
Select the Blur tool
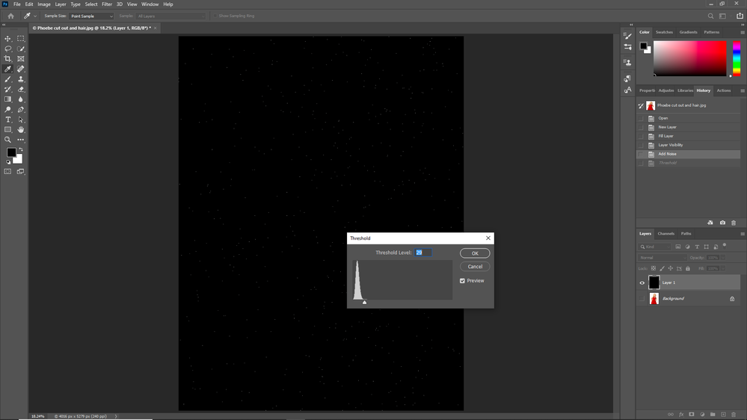20,99
